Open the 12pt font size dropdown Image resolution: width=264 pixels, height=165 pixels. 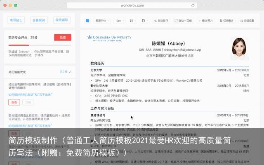click(120, 21)
